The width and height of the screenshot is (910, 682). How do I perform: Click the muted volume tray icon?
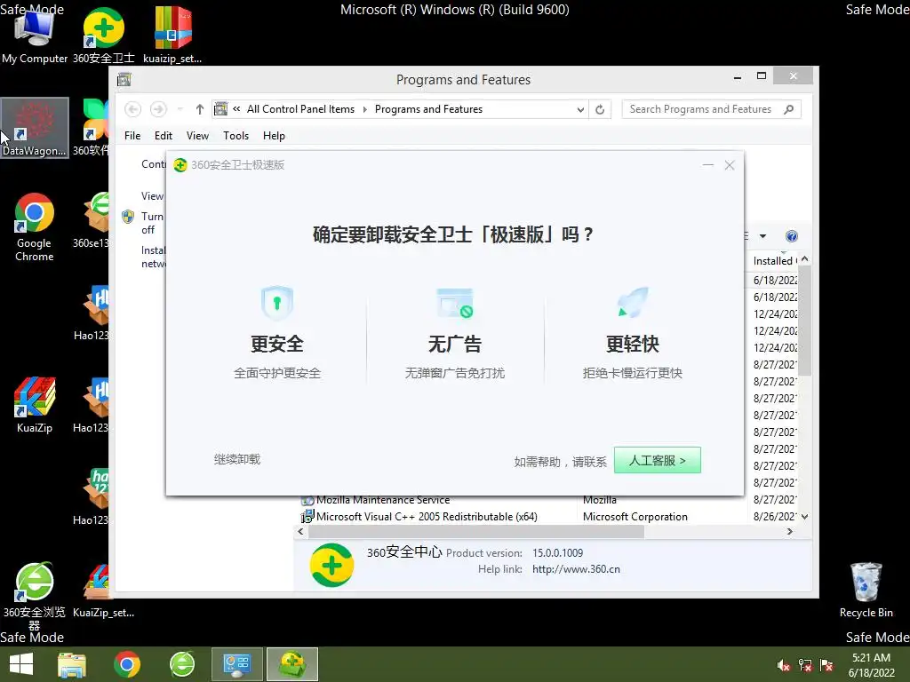click(x=784, y=665)
